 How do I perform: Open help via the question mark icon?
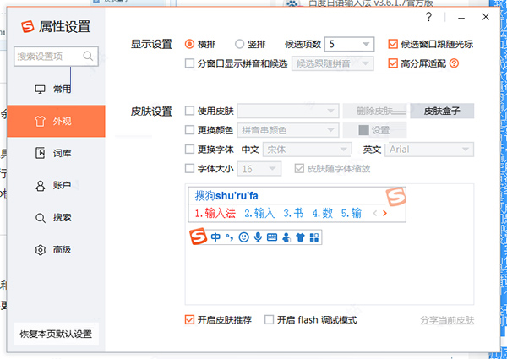(428, 17)
